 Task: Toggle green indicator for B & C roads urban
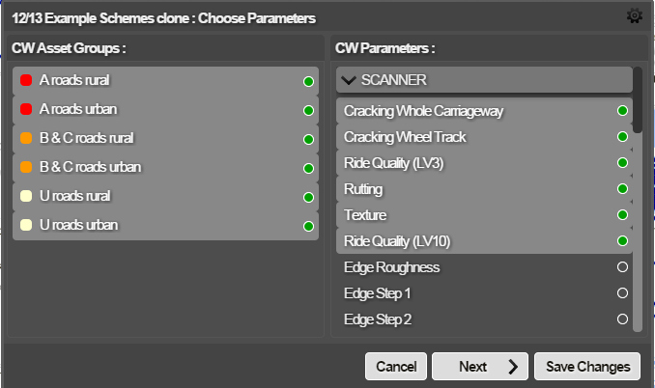(x=308, y=169)
